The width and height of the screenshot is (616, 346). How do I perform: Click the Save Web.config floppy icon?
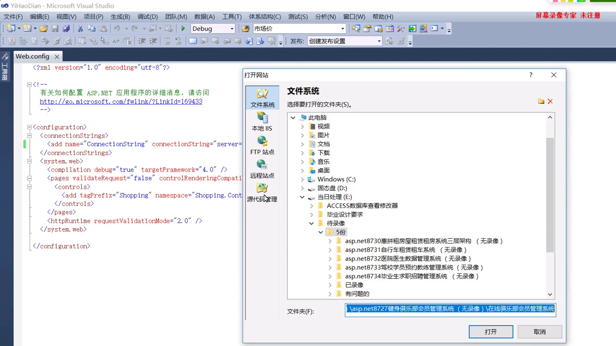(x=55, y=28)
